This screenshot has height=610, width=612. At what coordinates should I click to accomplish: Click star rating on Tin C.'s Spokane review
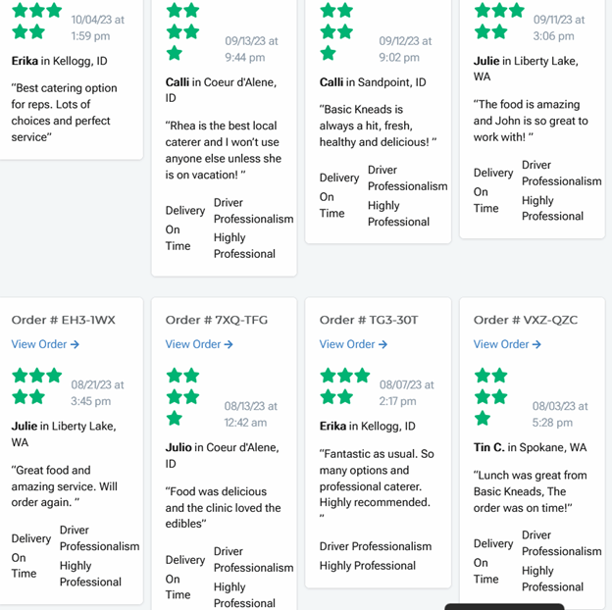coord(492,396)
